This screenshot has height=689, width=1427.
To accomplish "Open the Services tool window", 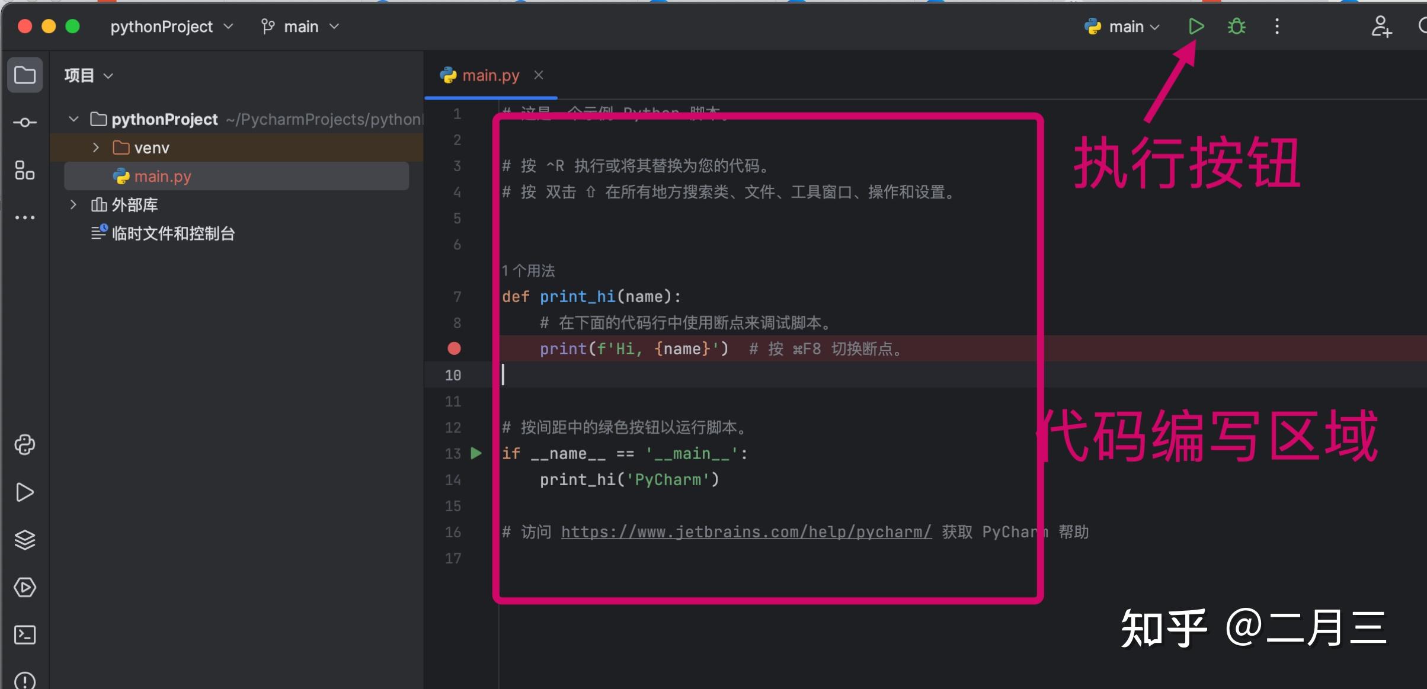I will point(24,588).
